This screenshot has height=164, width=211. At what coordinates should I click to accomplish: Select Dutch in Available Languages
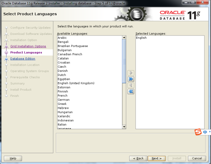(90, 75)
